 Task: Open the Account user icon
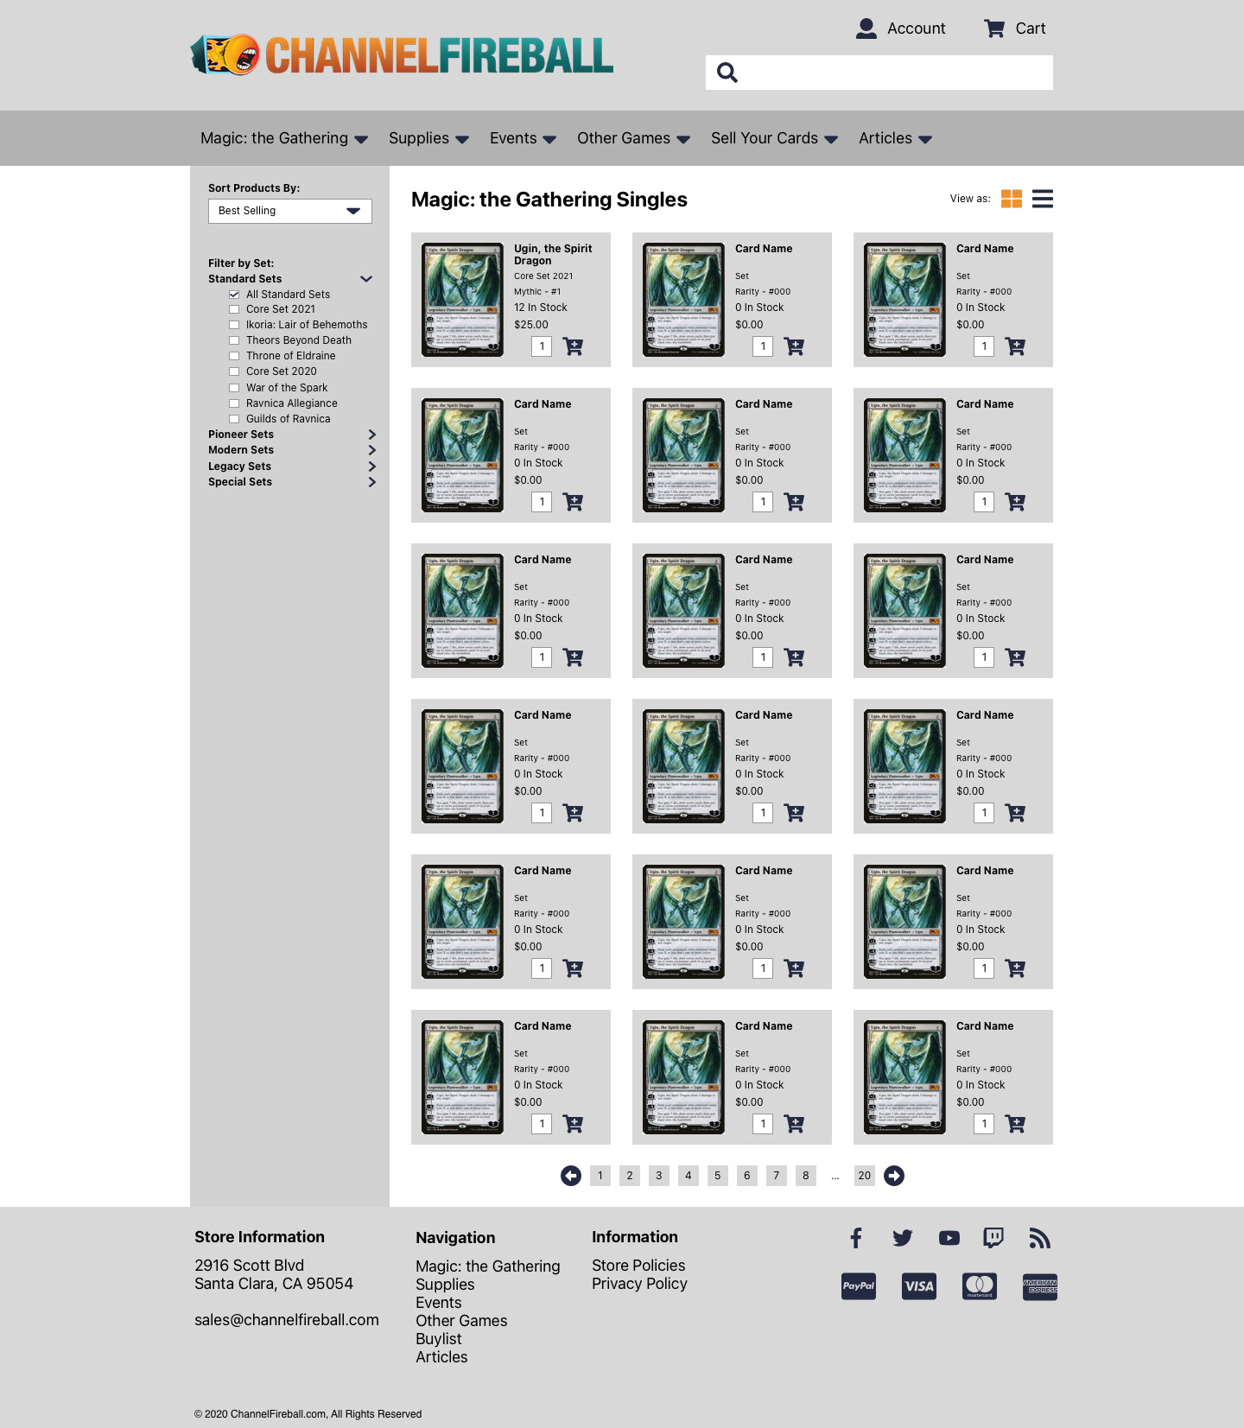[866, 29]
